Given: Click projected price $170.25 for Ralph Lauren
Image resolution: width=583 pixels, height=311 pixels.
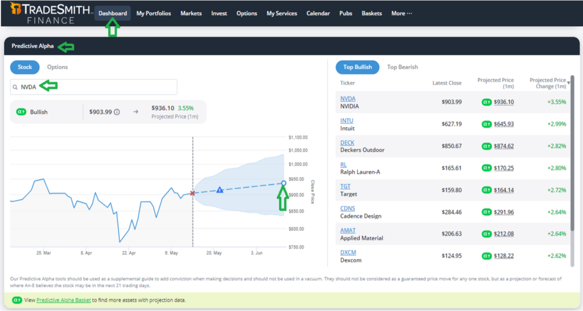Looking at the screenshot, I should point(504,168).
